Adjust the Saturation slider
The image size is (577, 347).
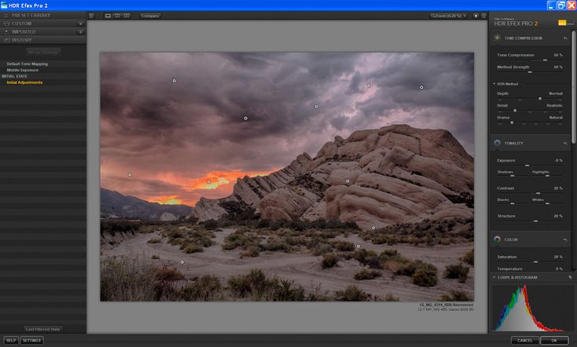[535, 261]
